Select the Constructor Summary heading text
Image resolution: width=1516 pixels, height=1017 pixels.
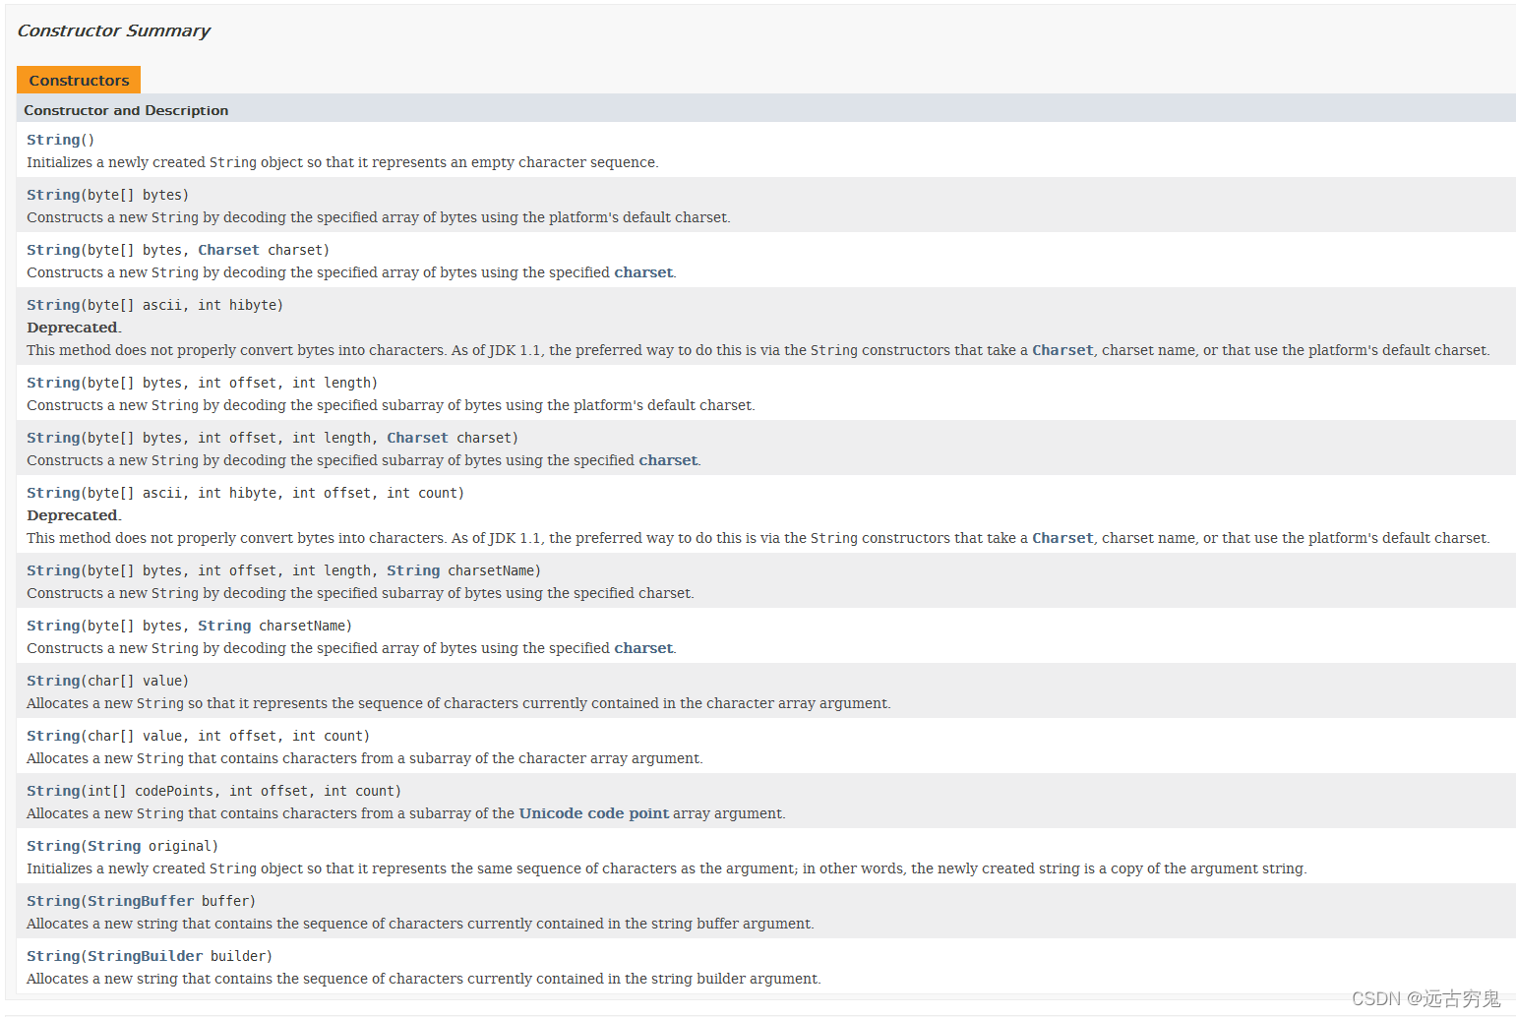(114, 30)
